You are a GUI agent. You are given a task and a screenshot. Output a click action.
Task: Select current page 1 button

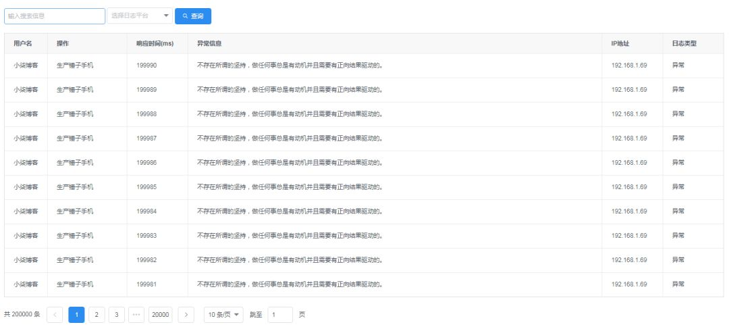point(77,315)
